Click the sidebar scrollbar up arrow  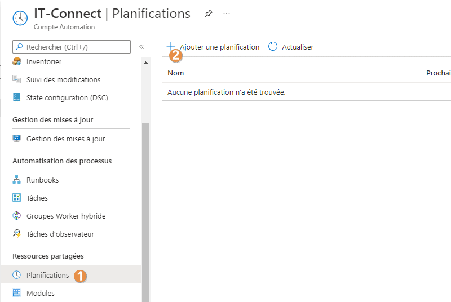click(145, 63)
